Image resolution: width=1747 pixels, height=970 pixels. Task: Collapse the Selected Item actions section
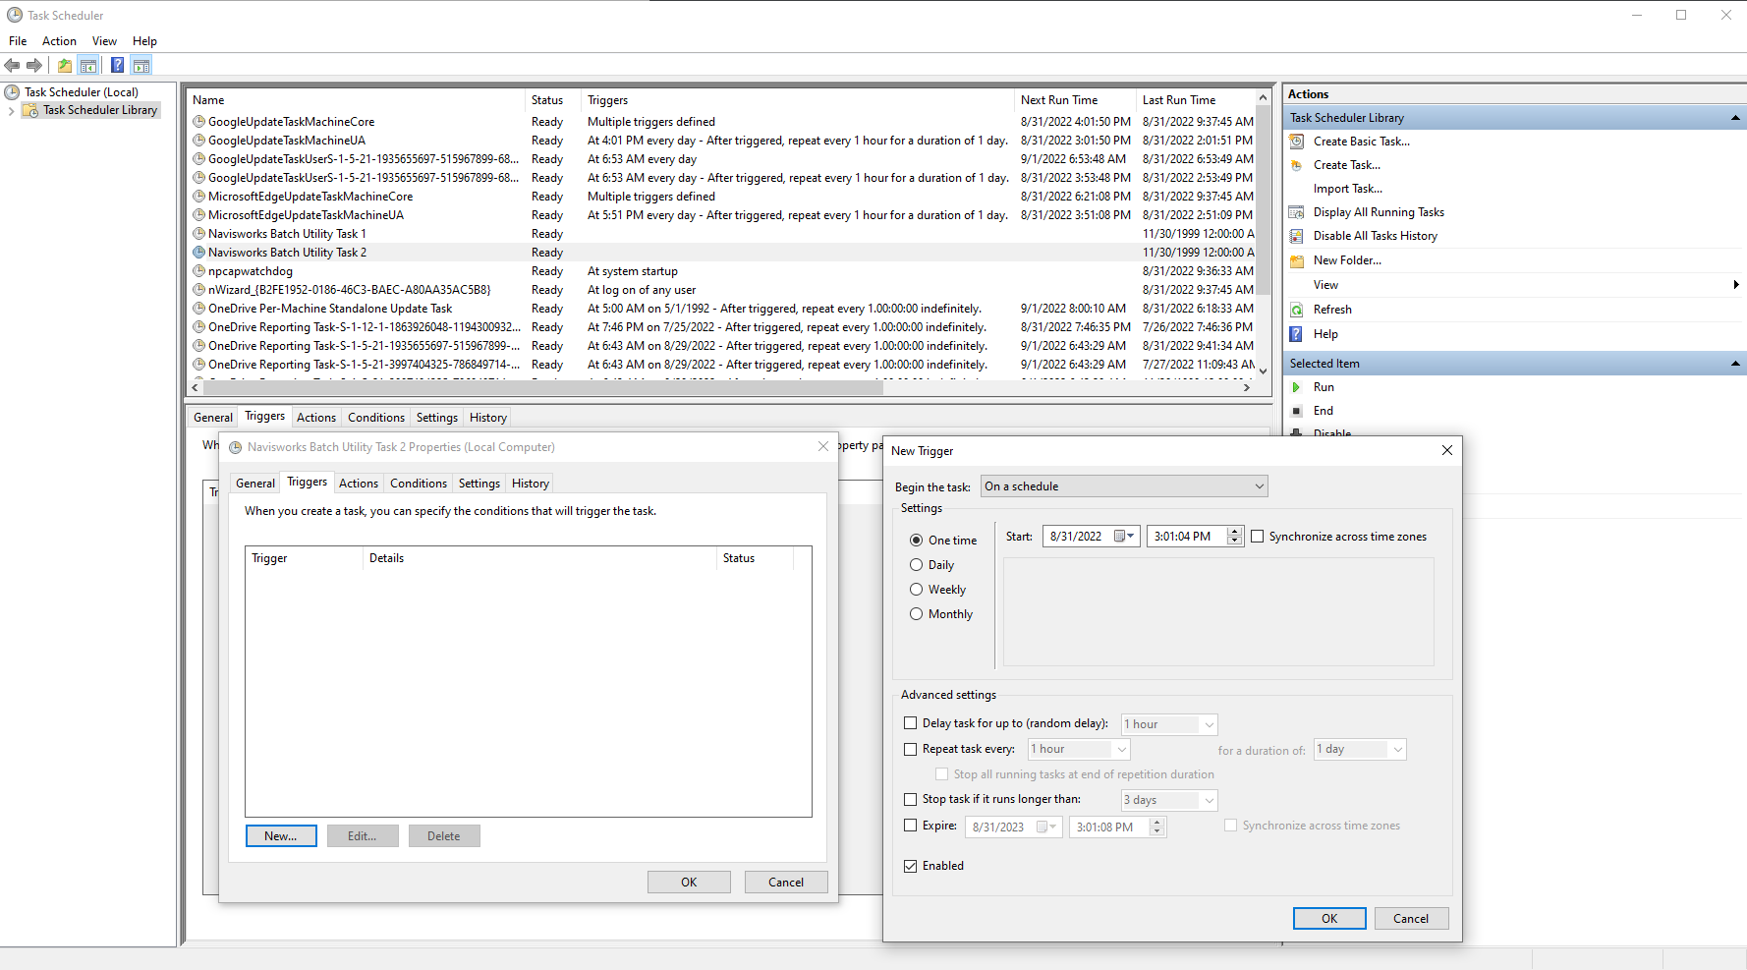pos(1735,364)
